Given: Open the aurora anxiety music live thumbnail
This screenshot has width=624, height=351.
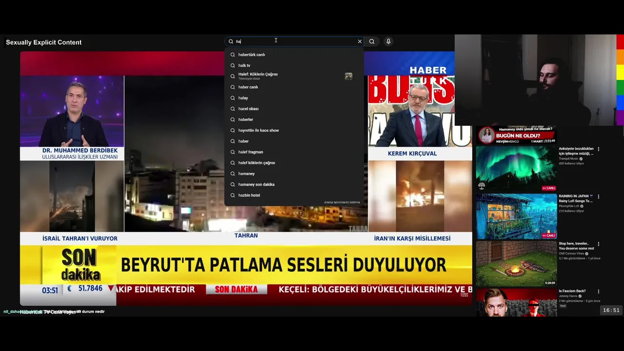Looking at the screenshot, I should (516, 169).
